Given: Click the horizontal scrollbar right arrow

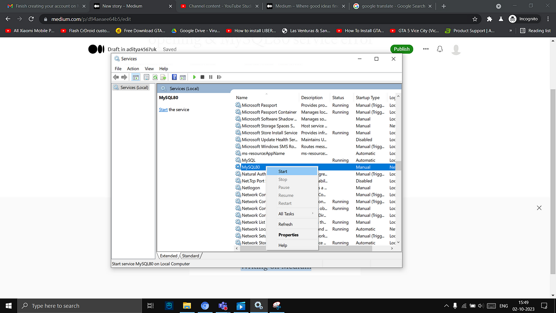Looking at the screenshot, I should click(392, 248).
